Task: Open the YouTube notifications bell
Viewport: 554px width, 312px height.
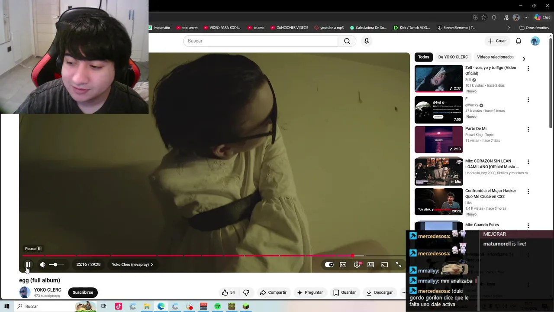Action: (519, 41)
